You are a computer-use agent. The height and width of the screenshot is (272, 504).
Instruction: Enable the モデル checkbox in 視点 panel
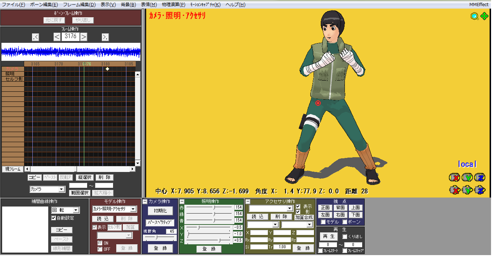point(323,222)
